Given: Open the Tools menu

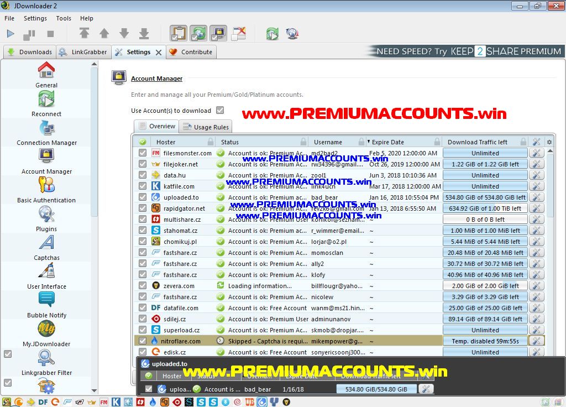Looking at the screenshot, I should click(64, 18).
